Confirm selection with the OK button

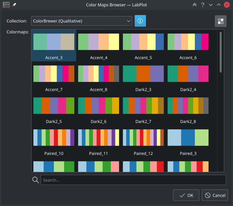[186, 195]
